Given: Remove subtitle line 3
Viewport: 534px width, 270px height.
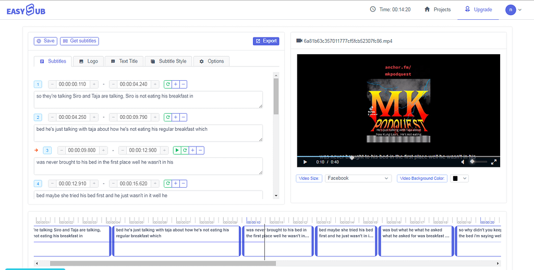Looking at the screenshot, I should (x=200, y=150).
